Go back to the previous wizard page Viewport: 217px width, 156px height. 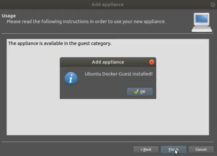(x=146, y=150)
